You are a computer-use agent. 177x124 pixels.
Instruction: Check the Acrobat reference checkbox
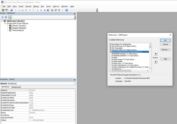click(x=111, y=58)
